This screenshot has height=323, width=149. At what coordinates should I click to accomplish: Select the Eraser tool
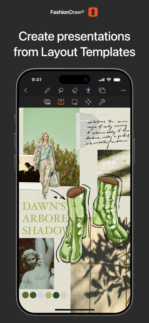coord(74,91)
